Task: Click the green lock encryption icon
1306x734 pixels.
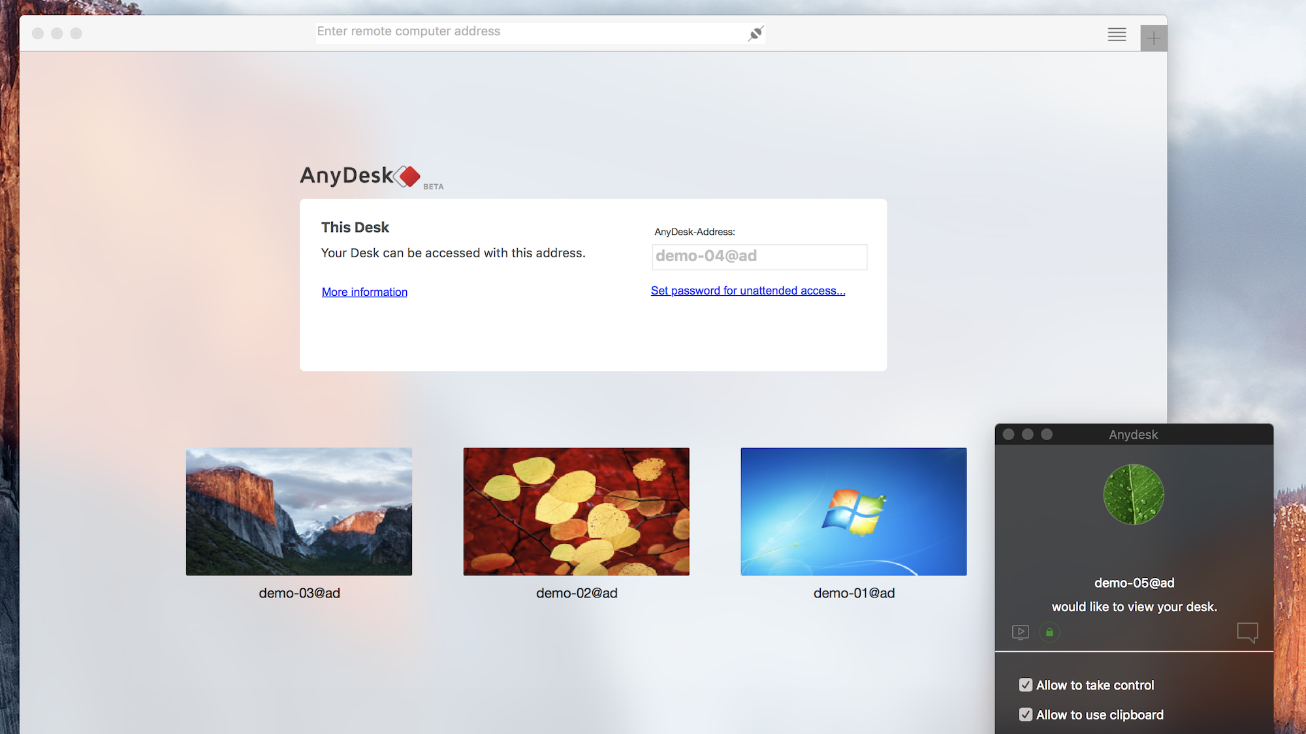Action: pos(1049,632)
